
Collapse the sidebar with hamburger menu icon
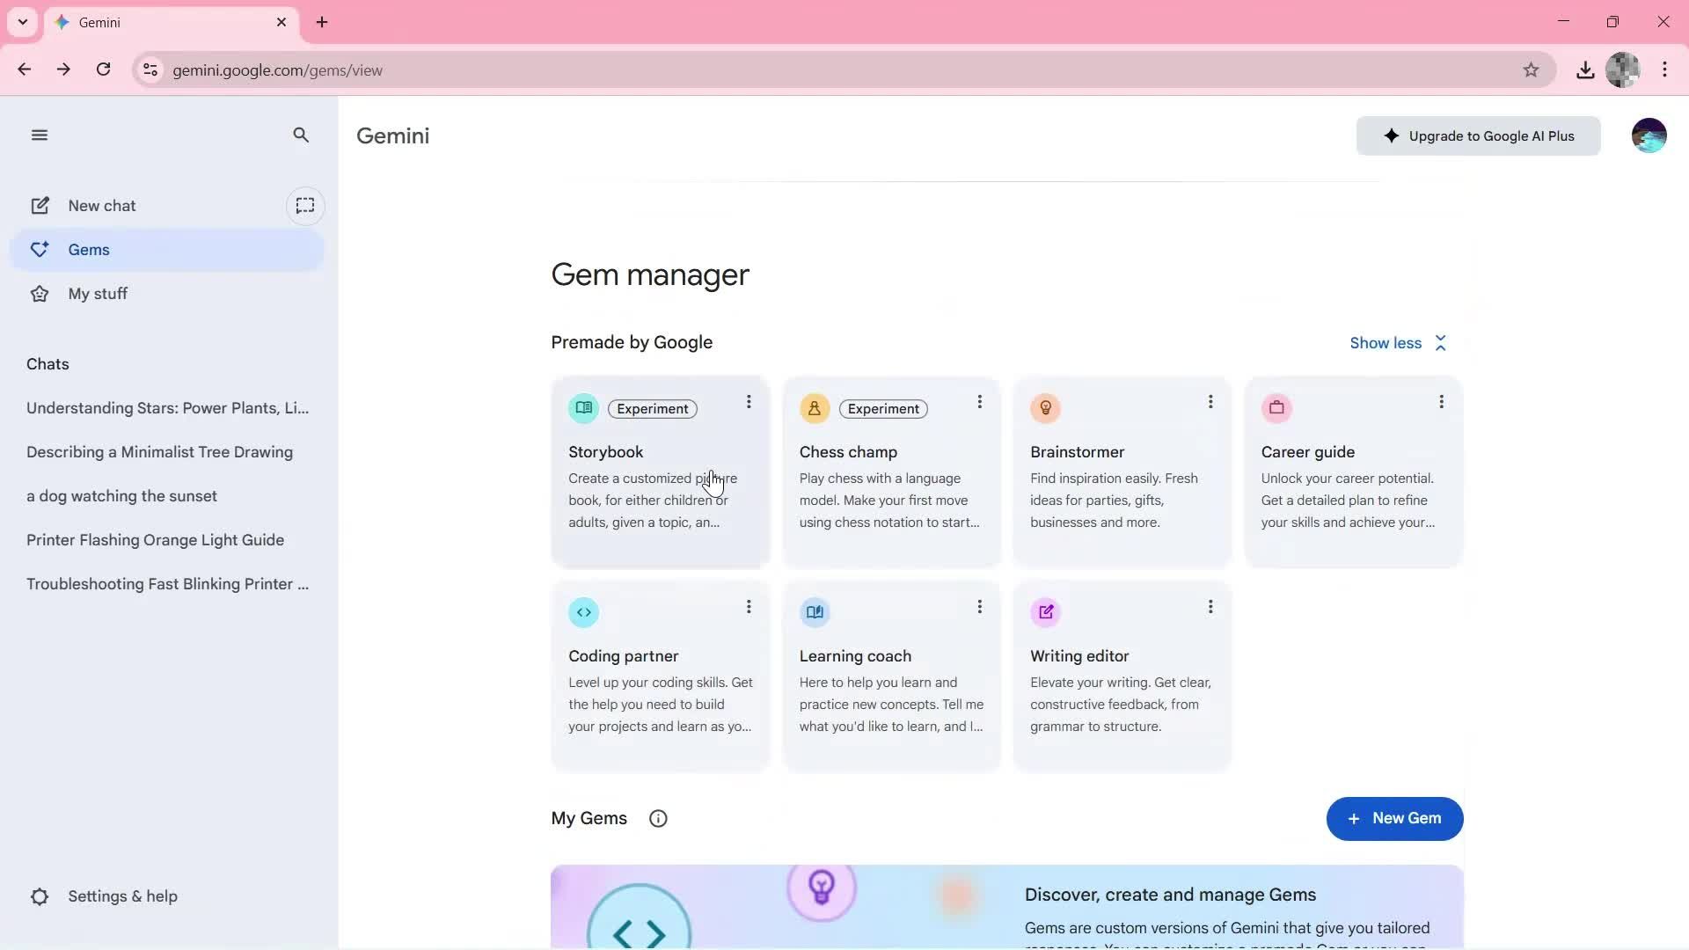point(39,135)
